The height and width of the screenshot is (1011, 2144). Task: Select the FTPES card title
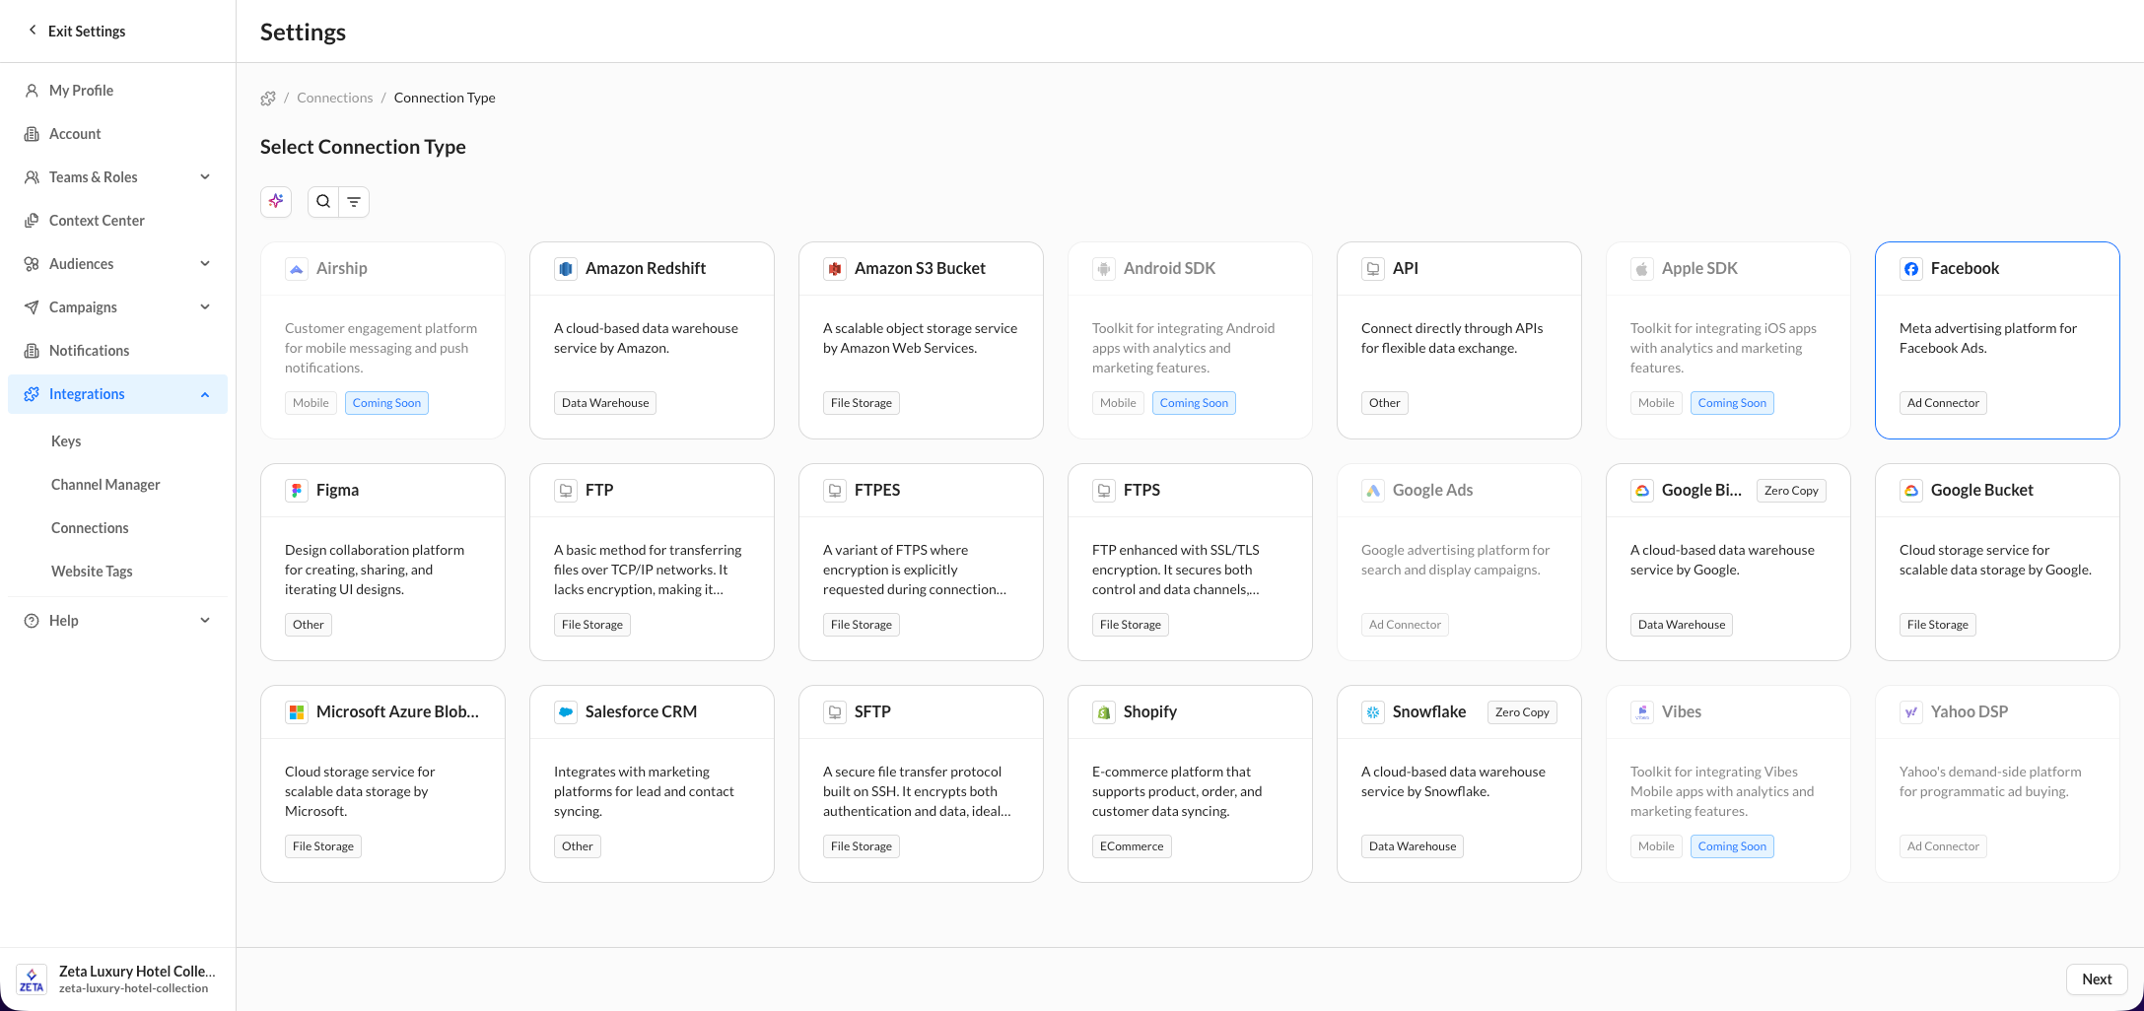(877, 490)
